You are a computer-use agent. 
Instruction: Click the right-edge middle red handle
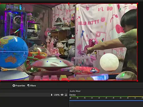(137, 42)
